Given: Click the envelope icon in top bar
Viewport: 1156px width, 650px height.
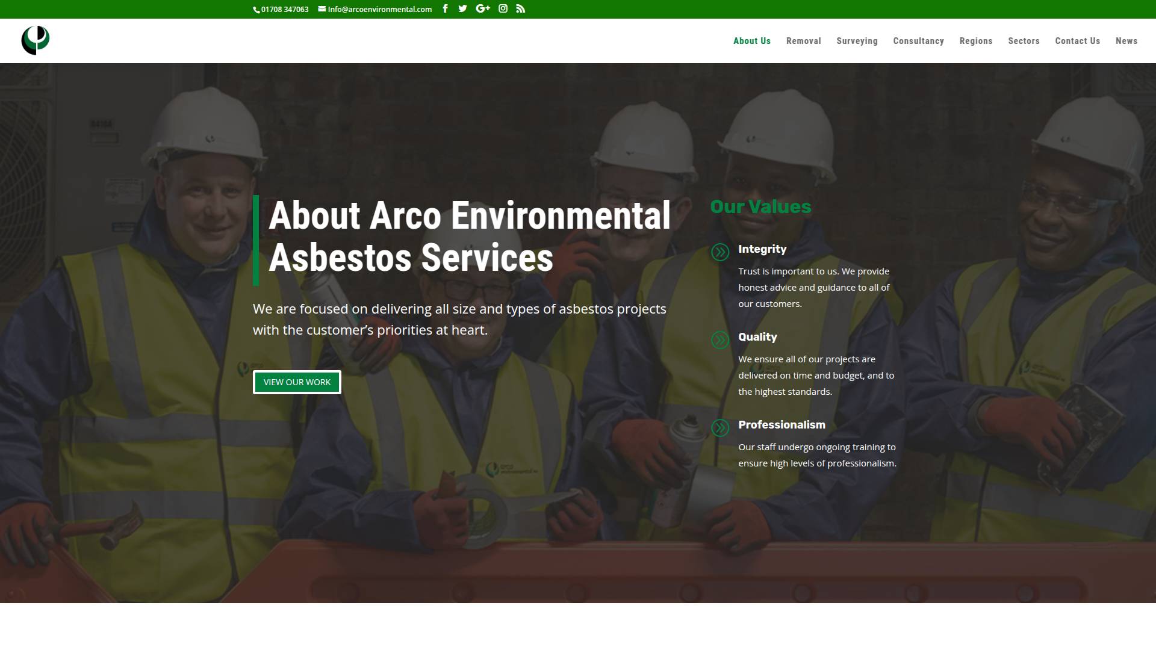Looking at the screenshot, I should pyautogui.click(x=321, y=9).
